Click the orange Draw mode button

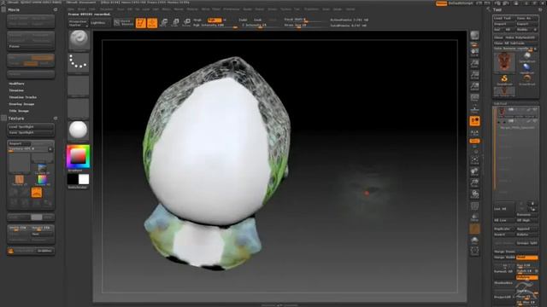coord(152,23)
